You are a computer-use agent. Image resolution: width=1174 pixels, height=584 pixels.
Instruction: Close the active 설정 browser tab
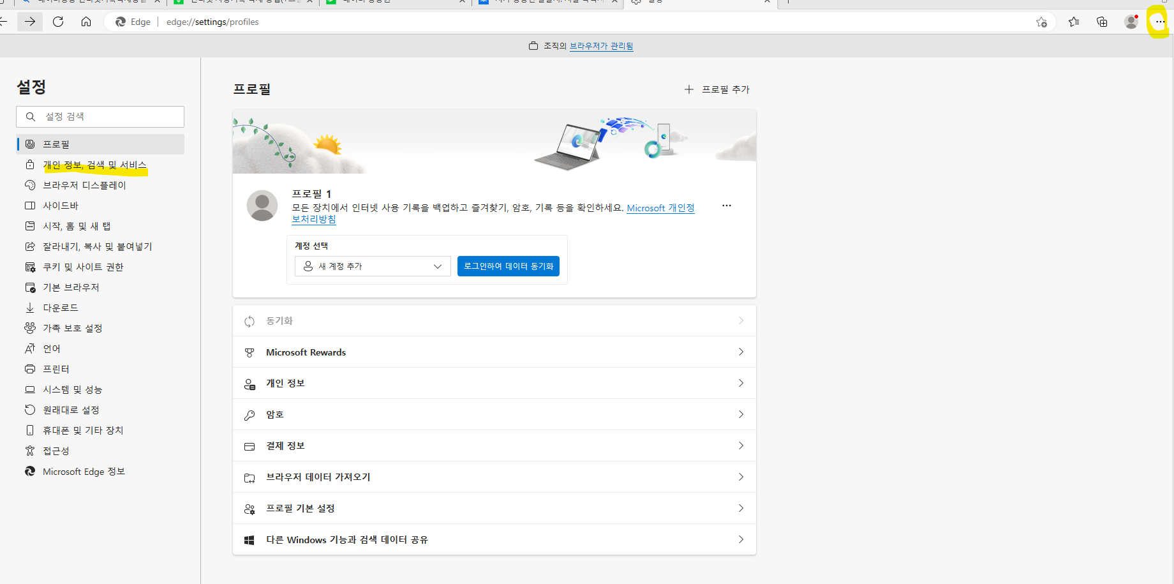coord(767,2)
